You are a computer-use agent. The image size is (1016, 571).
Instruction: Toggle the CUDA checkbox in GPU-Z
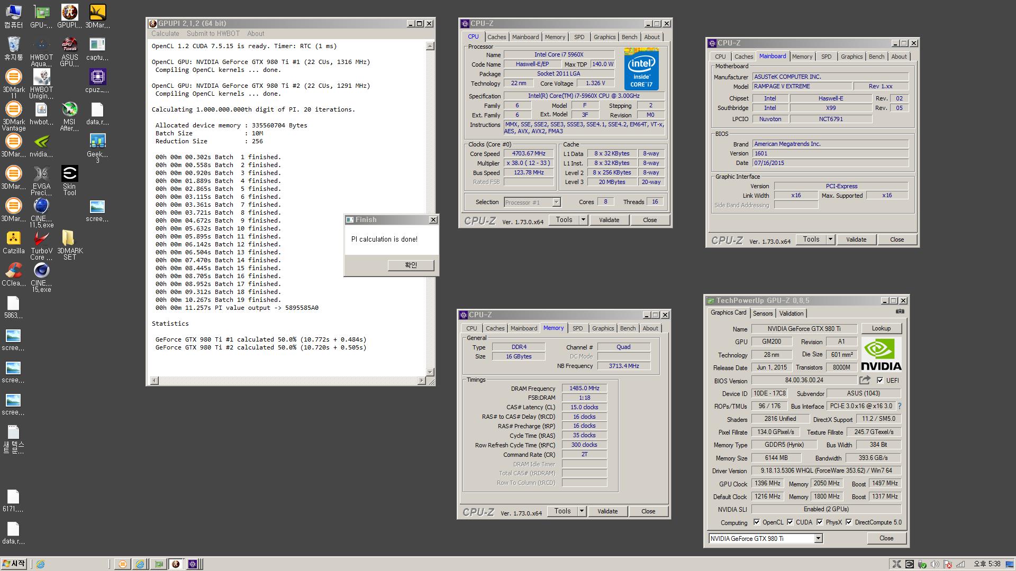point(790,522)
